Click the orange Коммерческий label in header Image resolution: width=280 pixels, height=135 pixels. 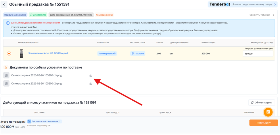104,15
